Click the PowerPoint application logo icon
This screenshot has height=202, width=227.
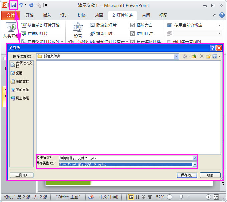pos(4,5)
